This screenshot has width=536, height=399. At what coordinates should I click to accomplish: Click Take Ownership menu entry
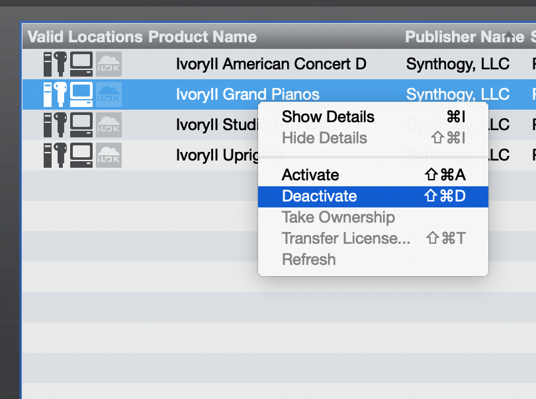coord(373,217)
